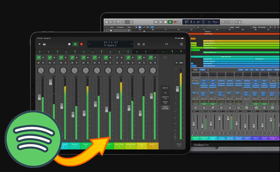The height and width of the screenshot is (172, 280).
Task: Record-enable the first iPad channel strip
Action: 43,57
